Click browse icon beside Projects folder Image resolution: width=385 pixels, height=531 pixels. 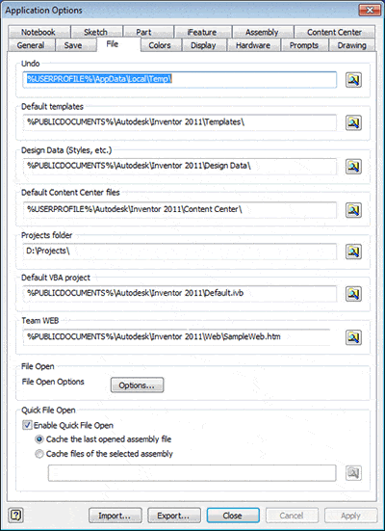tap(353, 252)
